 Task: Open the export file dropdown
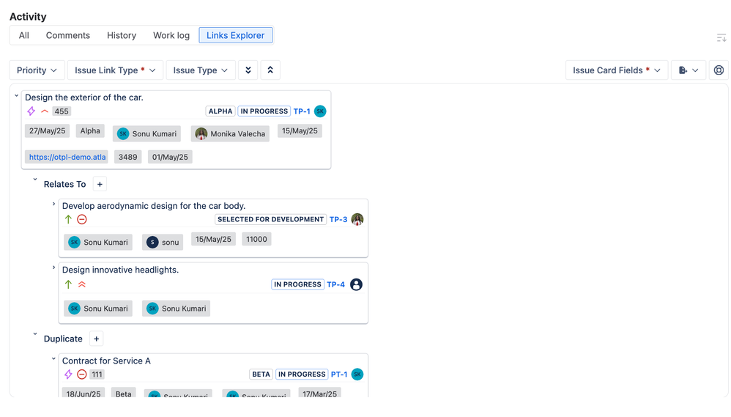689,70
